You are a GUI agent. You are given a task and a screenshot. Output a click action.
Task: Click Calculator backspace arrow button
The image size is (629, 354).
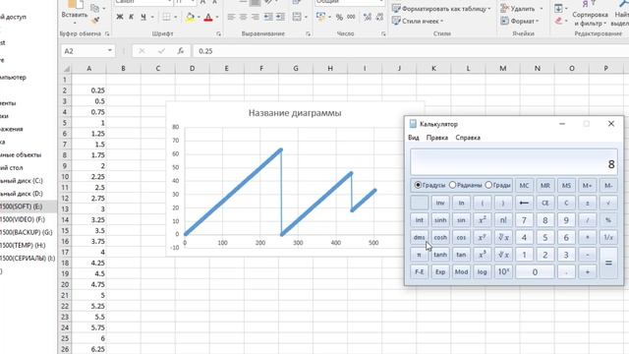click(524, 203)
